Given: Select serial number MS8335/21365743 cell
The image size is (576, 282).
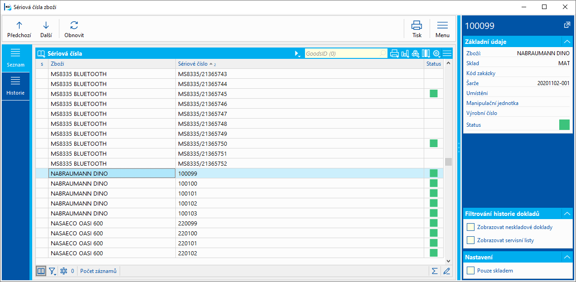Looking at the screenshot, I should [x=300, y=74].
